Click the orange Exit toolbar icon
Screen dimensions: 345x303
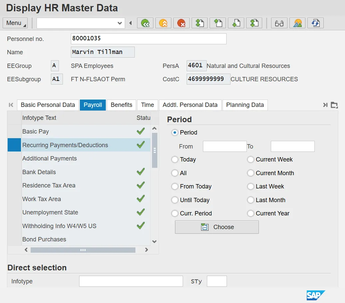click(x=163, y=23)
